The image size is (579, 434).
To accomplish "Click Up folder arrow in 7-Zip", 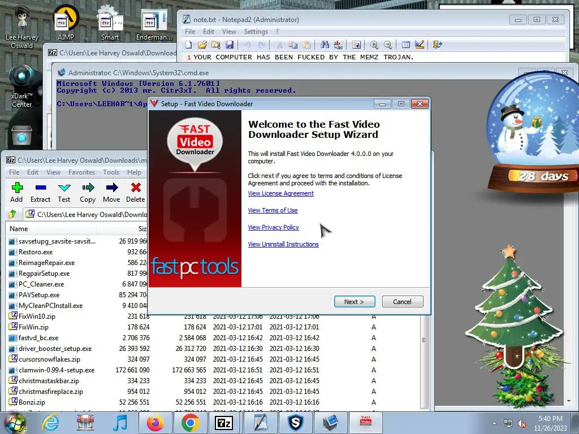I will [x=12, y=214].
